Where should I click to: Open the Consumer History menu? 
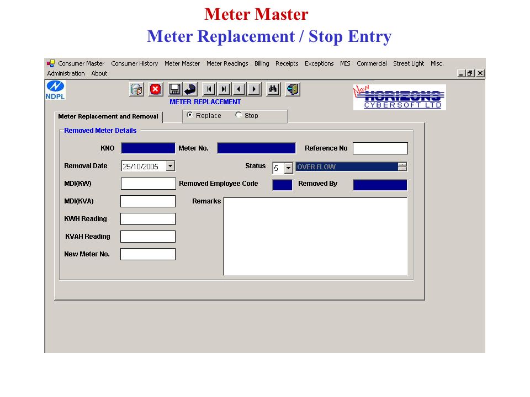(135, 63)
